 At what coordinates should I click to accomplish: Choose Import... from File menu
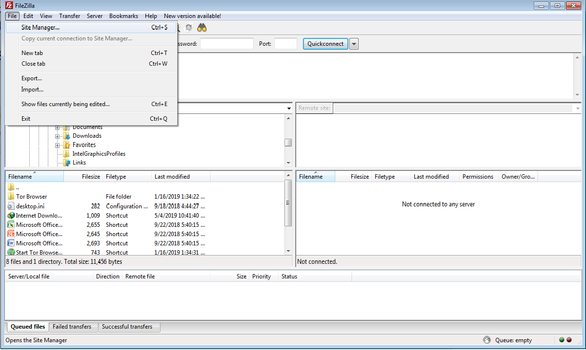91,90
